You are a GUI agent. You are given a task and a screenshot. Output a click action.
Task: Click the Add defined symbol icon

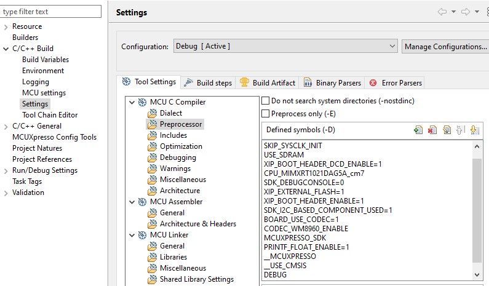point(418,130)
